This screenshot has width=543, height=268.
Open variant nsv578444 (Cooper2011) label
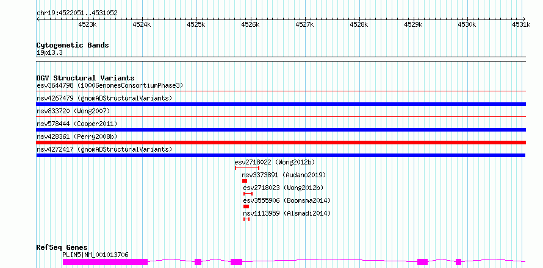[x=77, y=124]
